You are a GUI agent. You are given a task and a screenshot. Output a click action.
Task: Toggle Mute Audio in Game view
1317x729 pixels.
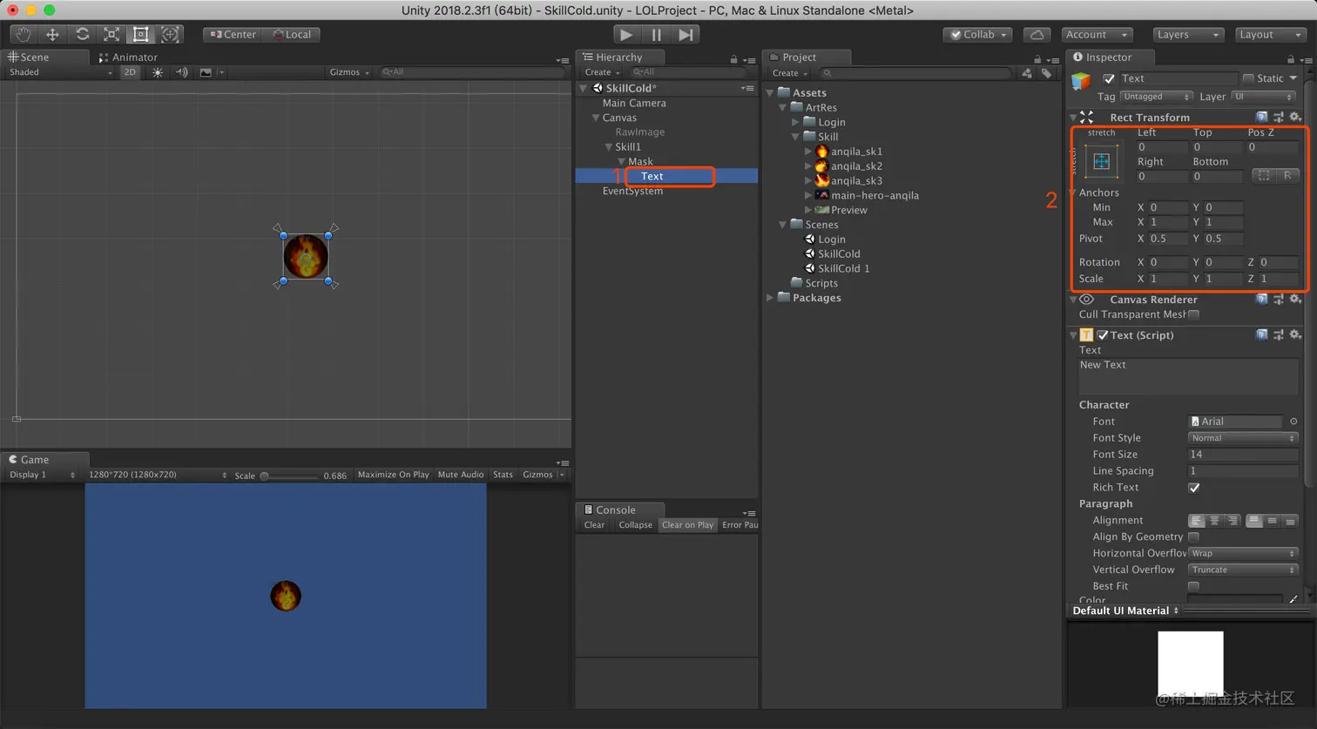[x=461, y=475]
